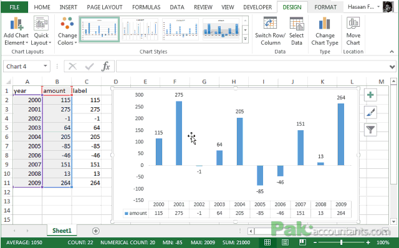Click the amount legend key in data table
Image resolution: width=399 pixels, height=248 pixels.
[x=126, y=213]
